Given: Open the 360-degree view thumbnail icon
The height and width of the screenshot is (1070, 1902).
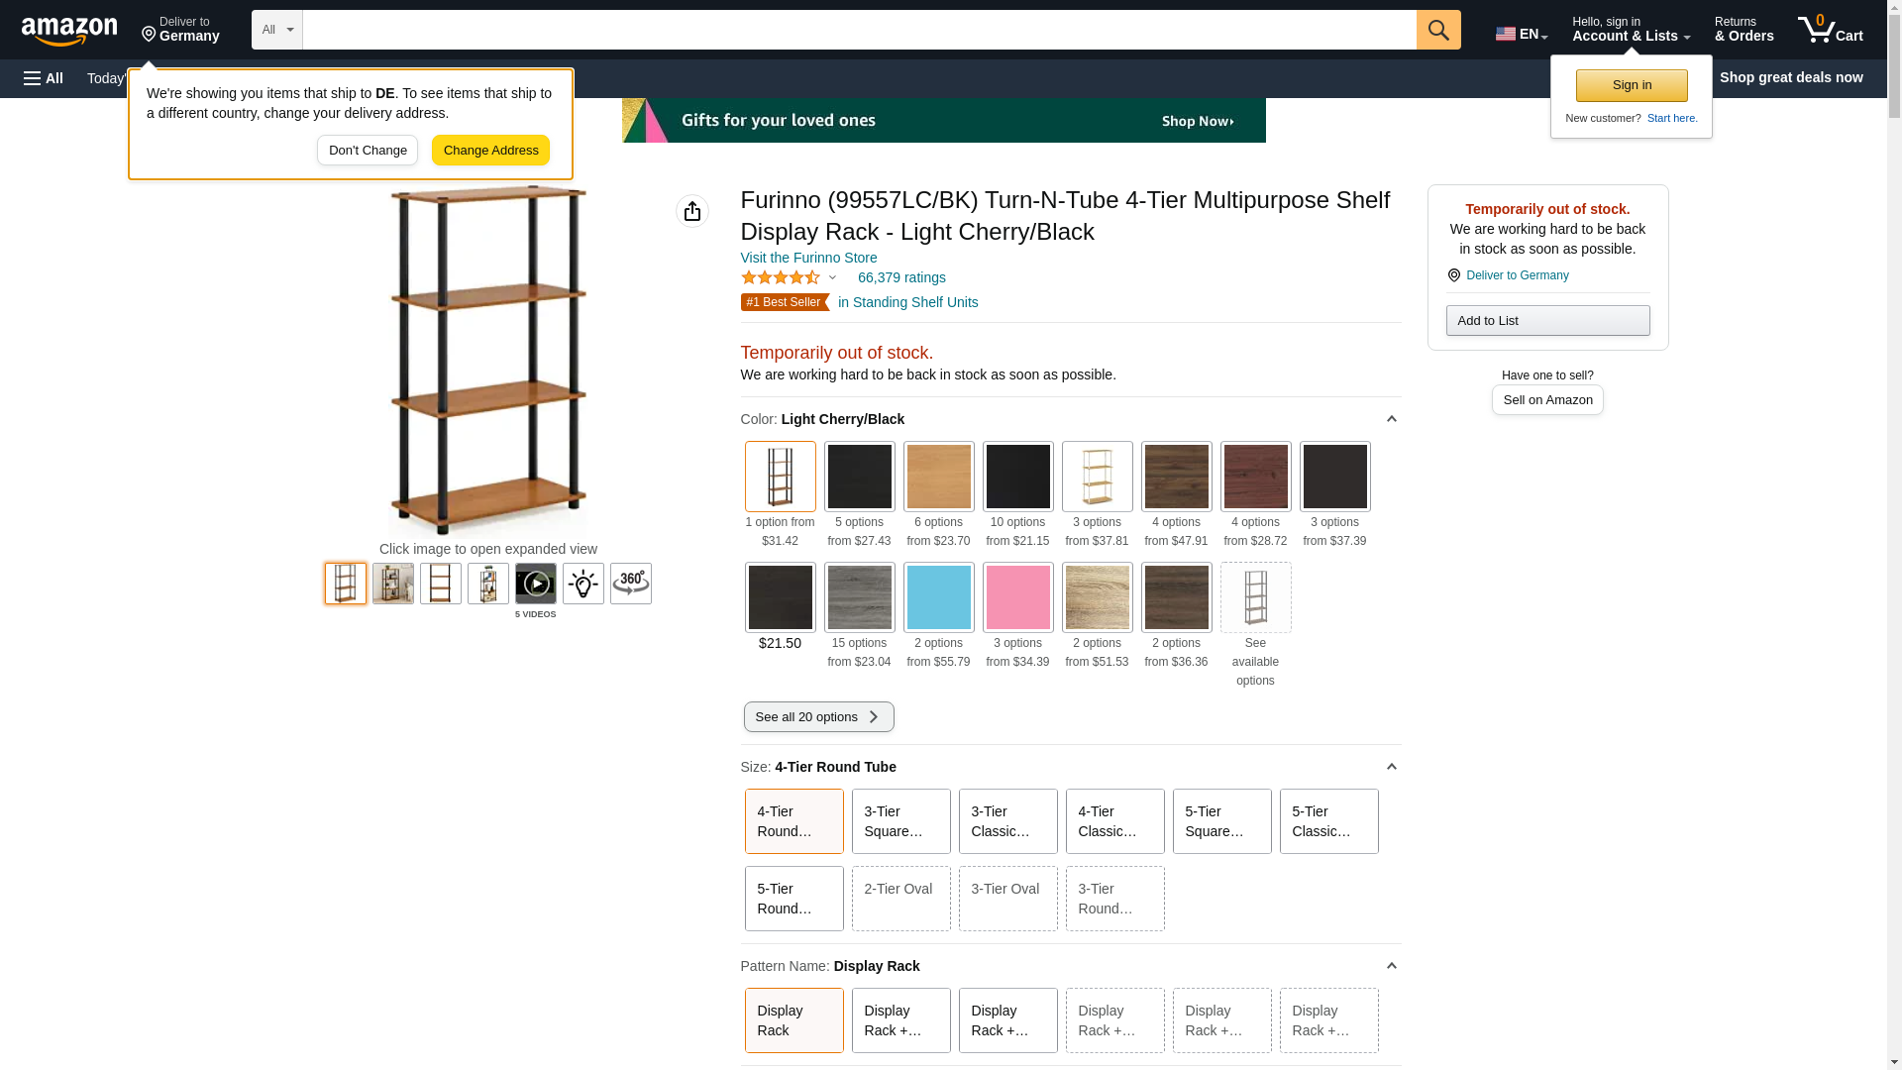Looking at the screenshot, I should click(631, 584).
